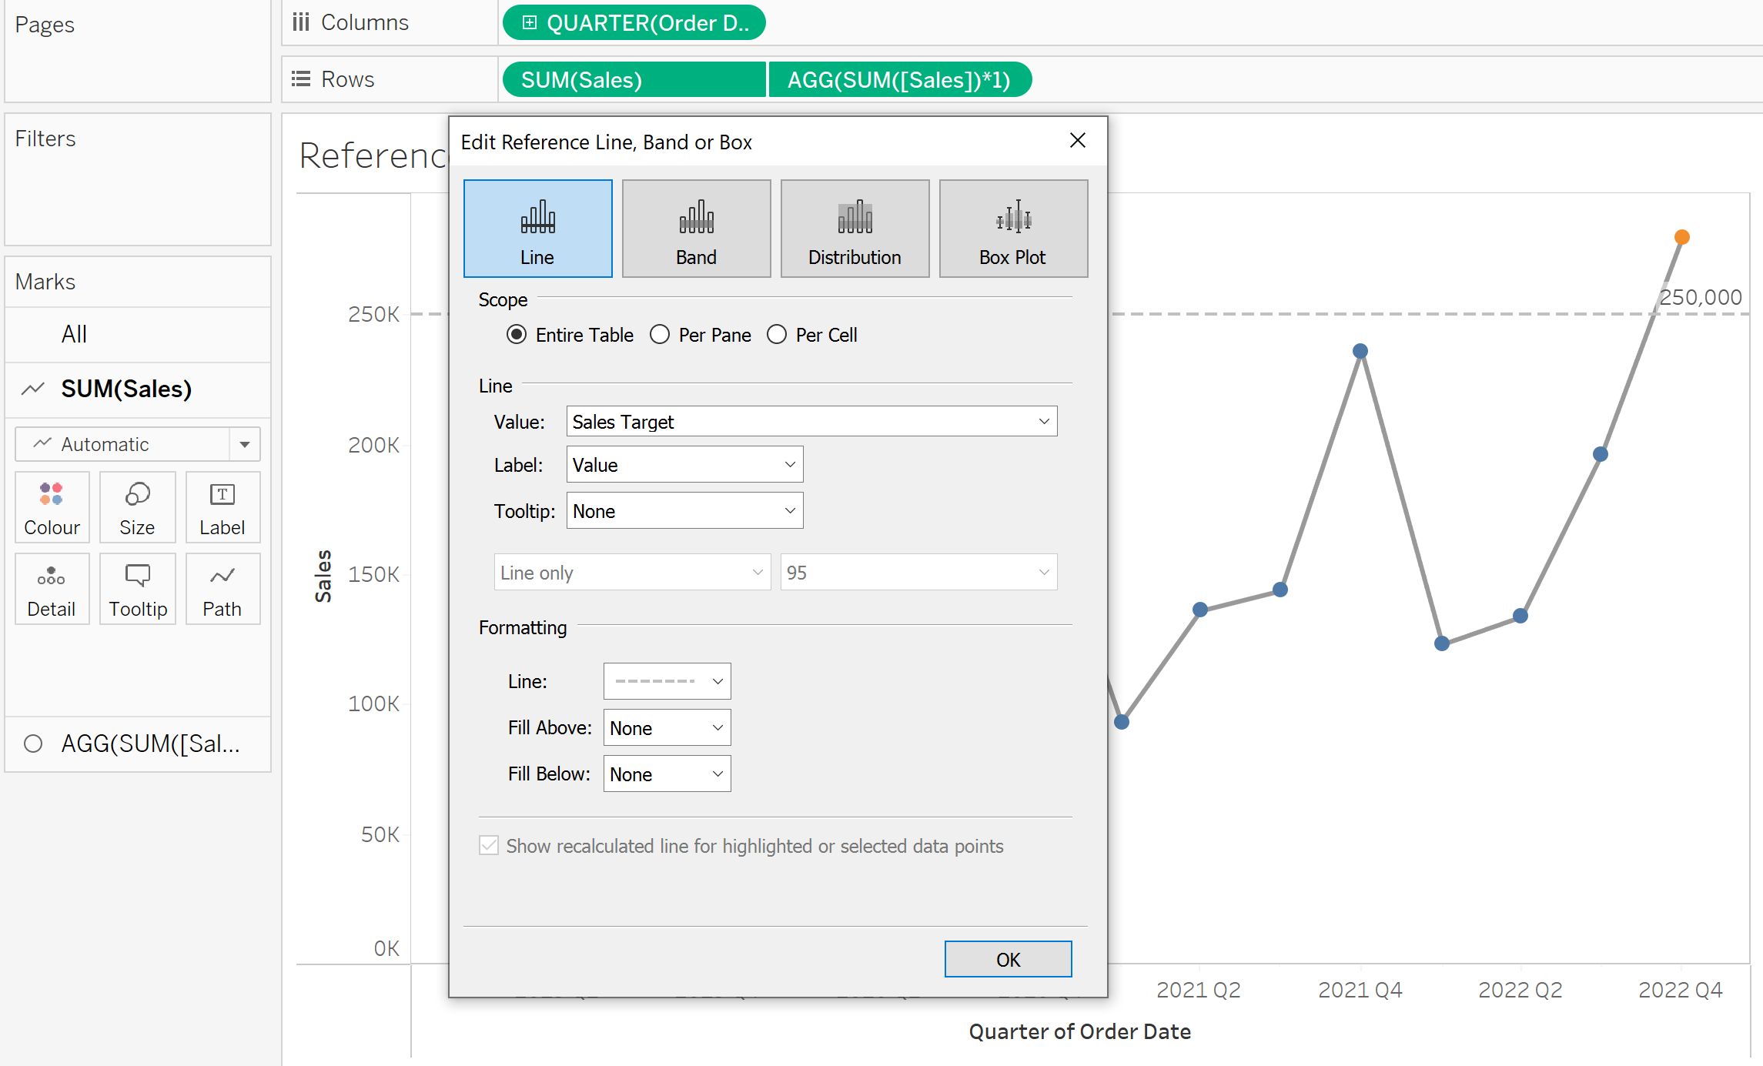
Task: Select the Per Cell scope option
Action: click(x=777, y=335)
